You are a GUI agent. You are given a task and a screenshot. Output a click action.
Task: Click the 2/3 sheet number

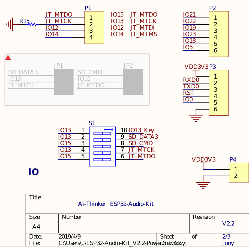coord(226,237)
